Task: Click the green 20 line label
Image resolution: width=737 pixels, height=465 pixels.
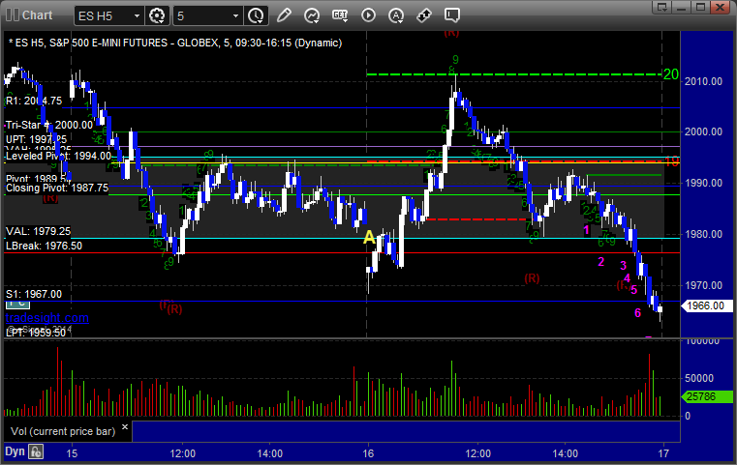Action: coord(671,74)
